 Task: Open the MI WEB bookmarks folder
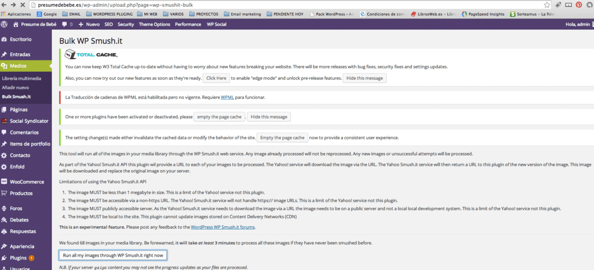pos(148,14)
